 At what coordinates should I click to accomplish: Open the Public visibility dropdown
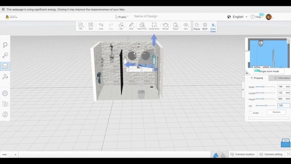[121, 17]
